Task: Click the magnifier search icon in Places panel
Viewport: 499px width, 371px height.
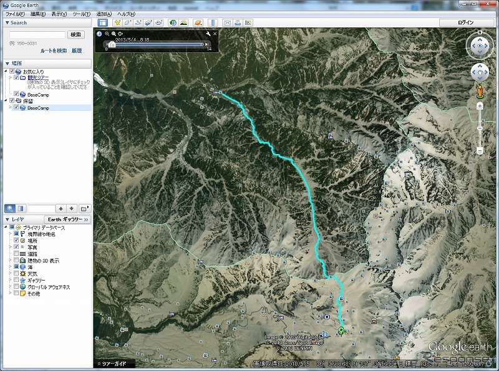Action: (x=10, y=208)
